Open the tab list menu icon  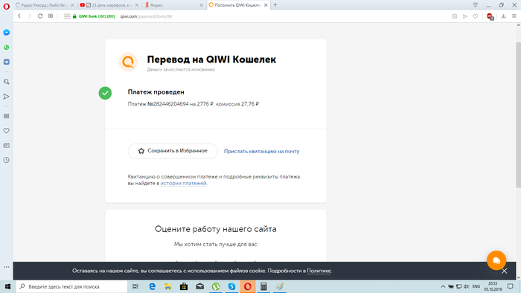point(476,5)
